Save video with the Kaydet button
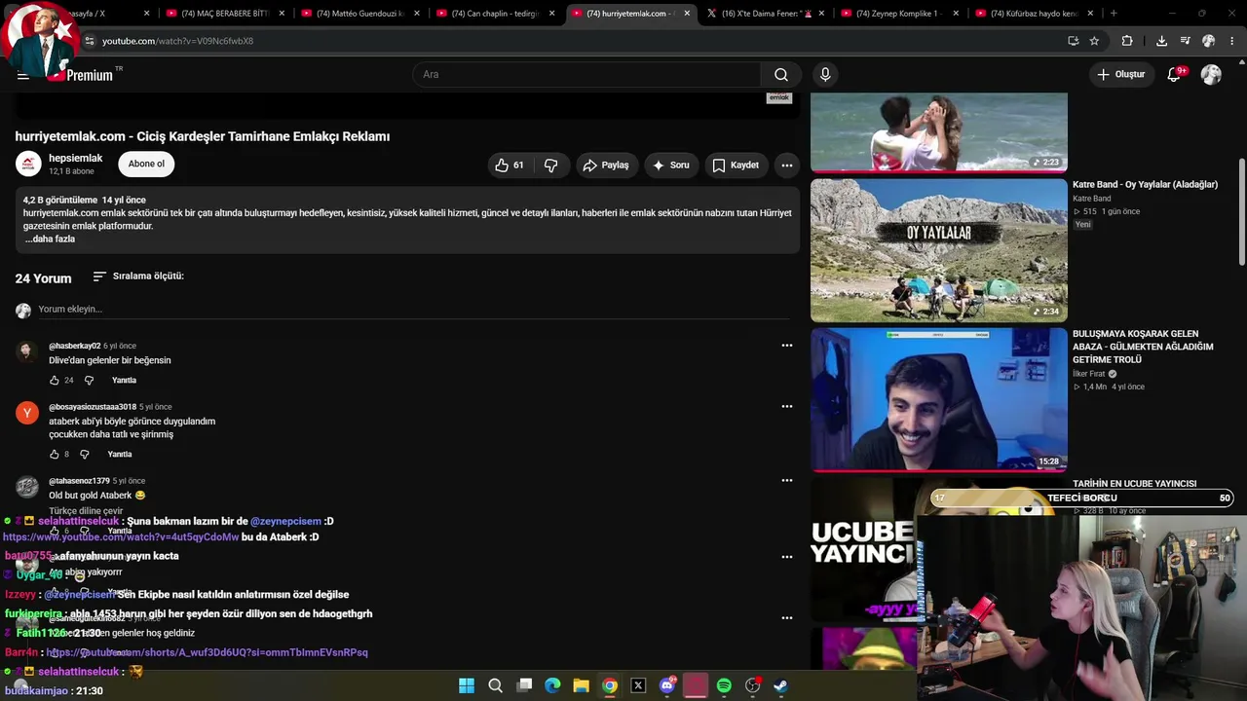 click(736, 166)
